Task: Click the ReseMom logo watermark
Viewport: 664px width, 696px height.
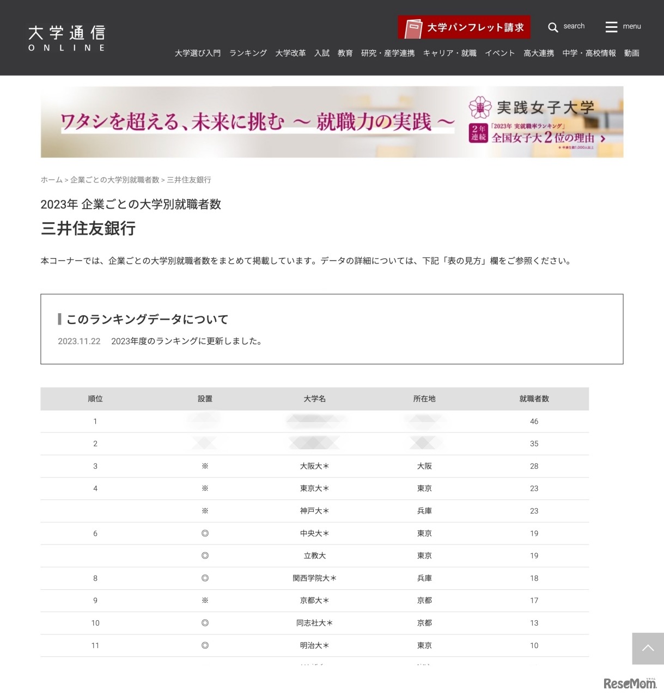Action: tap(630, 683)
